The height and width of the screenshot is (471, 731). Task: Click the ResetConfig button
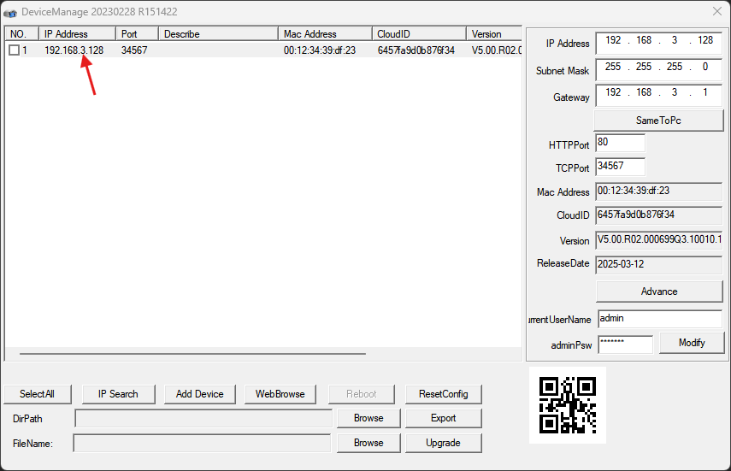[443, 394]
